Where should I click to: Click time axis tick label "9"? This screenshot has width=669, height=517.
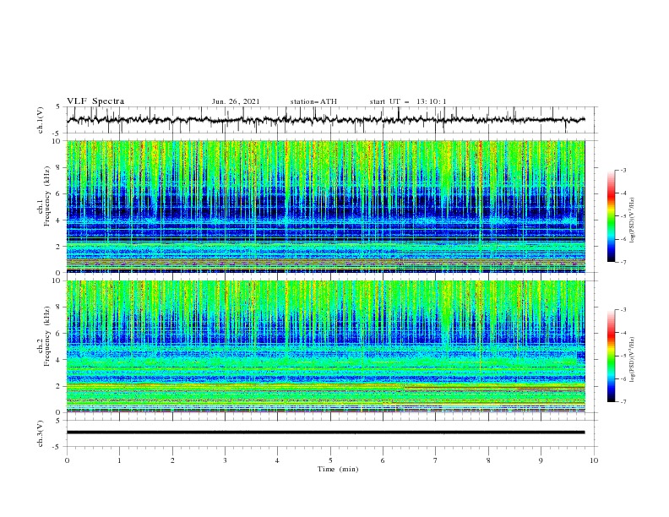541,460
